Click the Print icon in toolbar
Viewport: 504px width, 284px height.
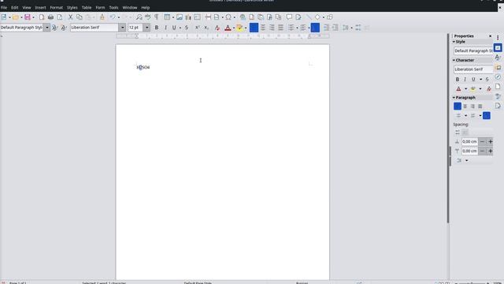pos(50,17)
